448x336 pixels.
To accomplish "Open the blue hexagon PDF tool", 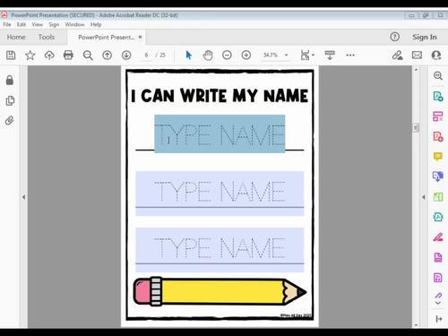I will click(x=438, y=217).
